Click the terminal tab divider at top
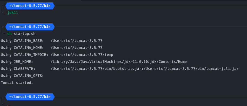Viewport: 247px width, 106px height. [x=81, y=1]
